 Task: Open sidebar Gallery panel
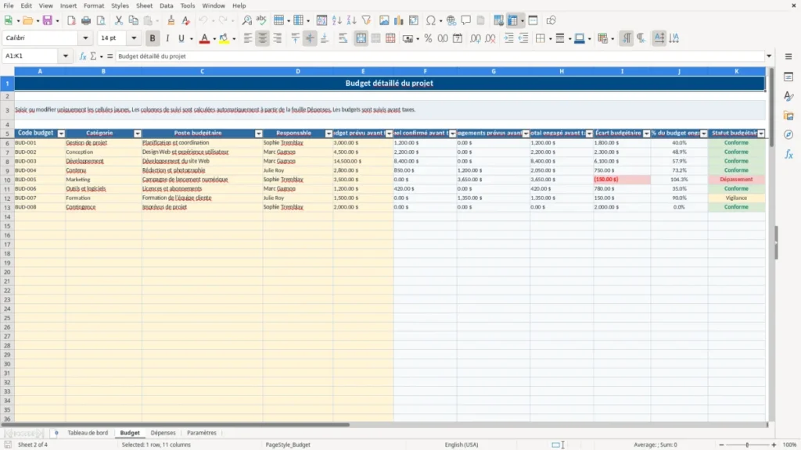[788, 116]
